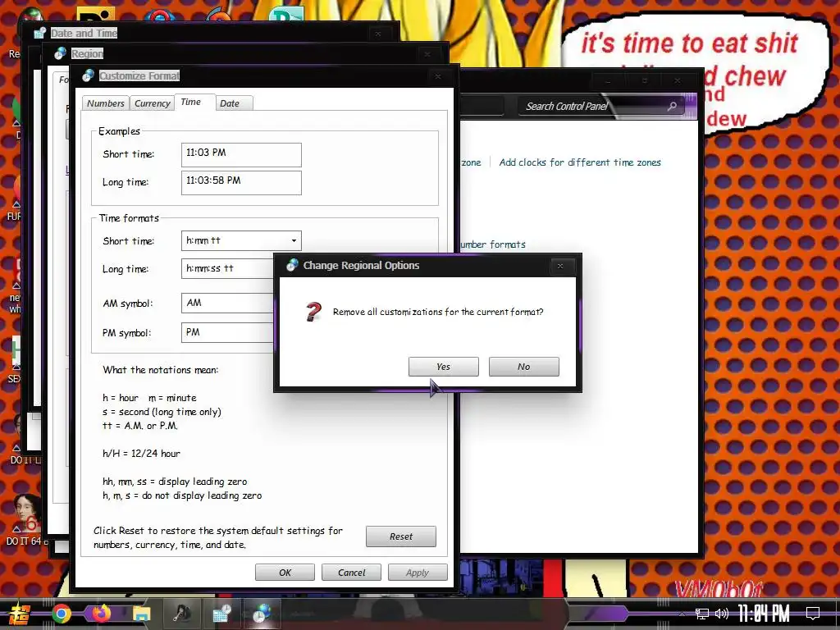Click the PM symbol combo box

(x=227, y=332)
